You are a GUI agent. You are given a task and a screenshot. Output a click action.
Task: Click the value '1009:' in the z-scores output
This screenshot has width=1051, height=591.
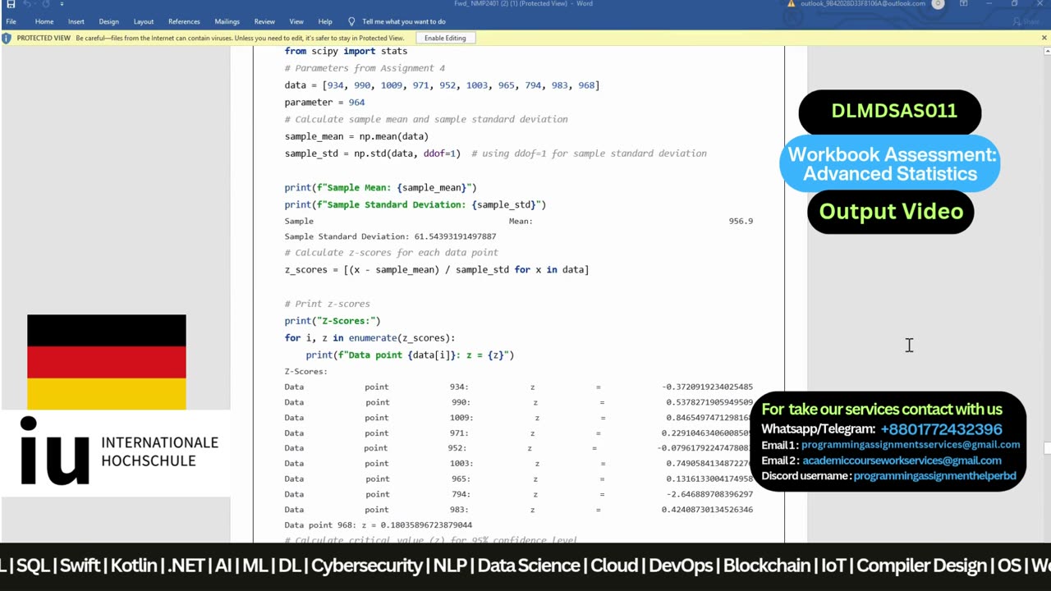coord(461,418)
